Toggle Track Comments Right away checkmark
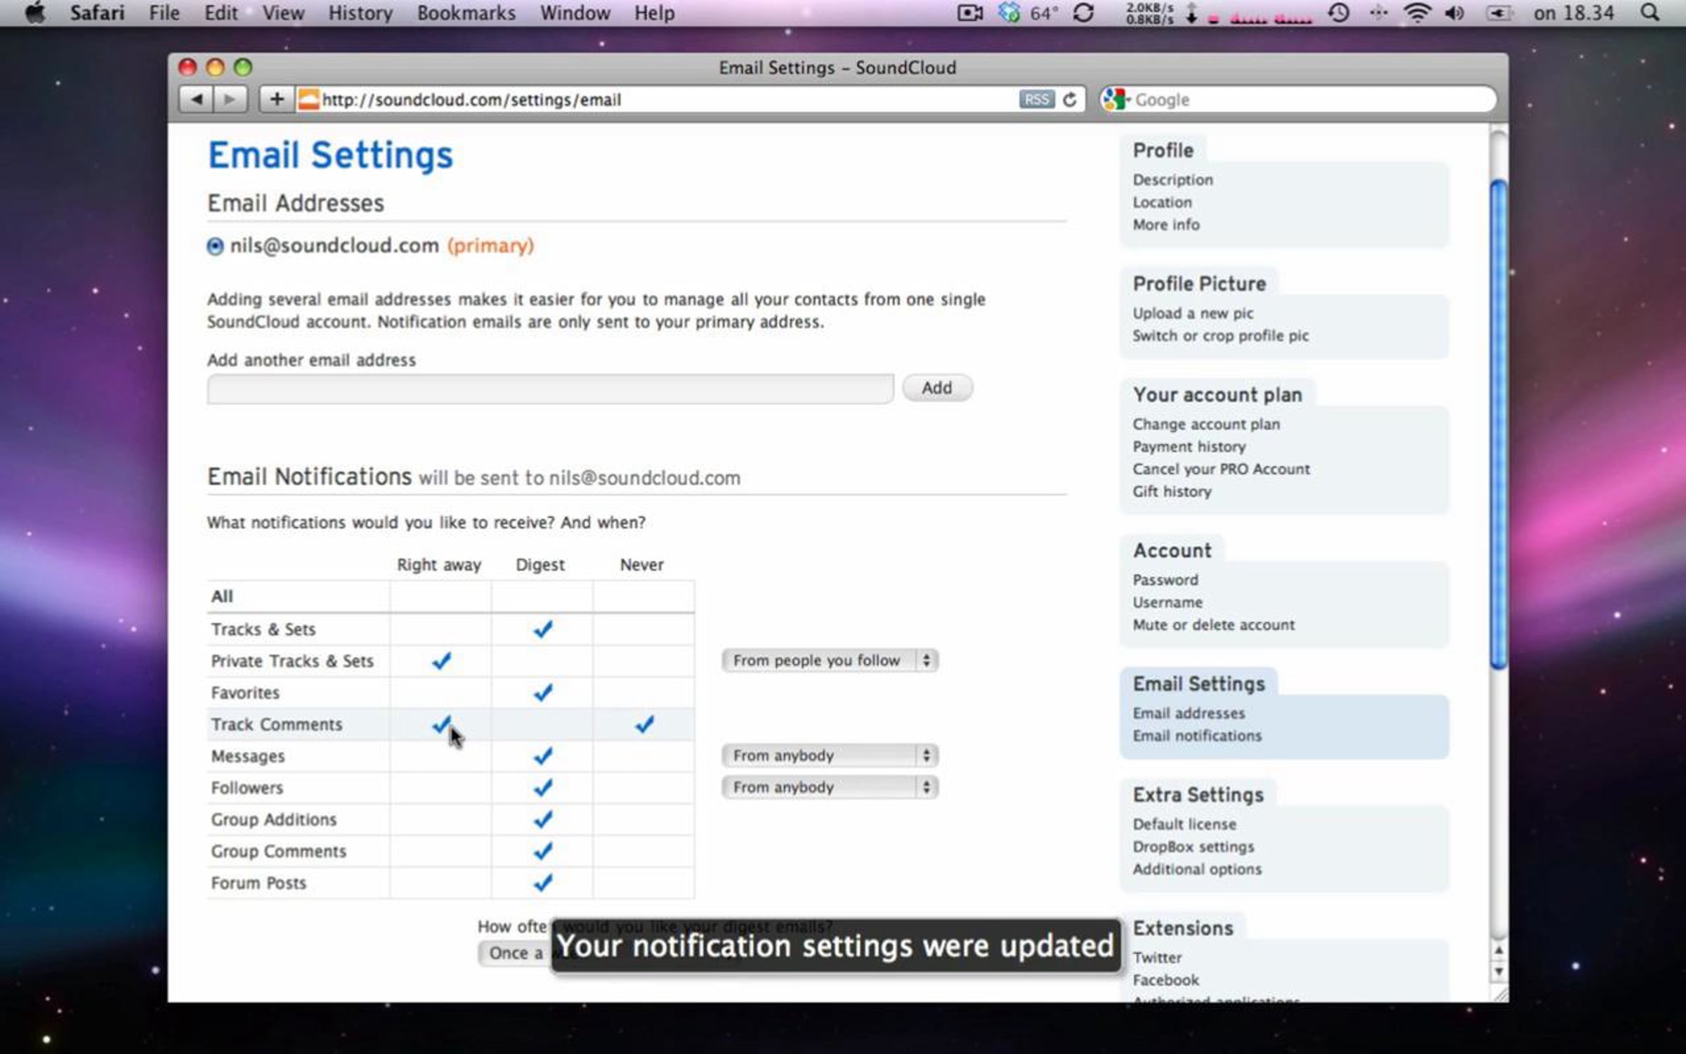This screenshot has height=1054, width=1686. [441, 724]
